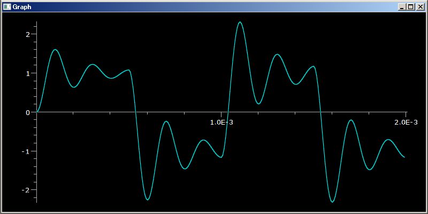The height and width of the screenshot is (214, 428).
Task: Click the first peak of the waveform near 1.6
Action: click(x=55, y=50)
